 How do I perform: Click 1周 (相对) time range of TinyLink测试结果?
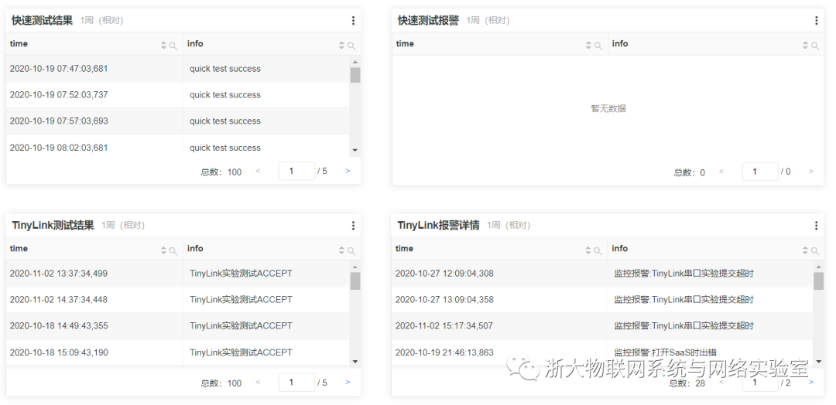point(123,226)
